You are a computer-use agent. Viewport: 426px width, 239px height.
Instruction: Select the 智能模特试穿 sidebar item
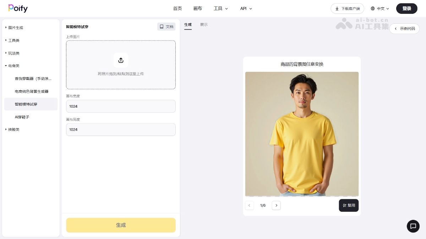31,104
